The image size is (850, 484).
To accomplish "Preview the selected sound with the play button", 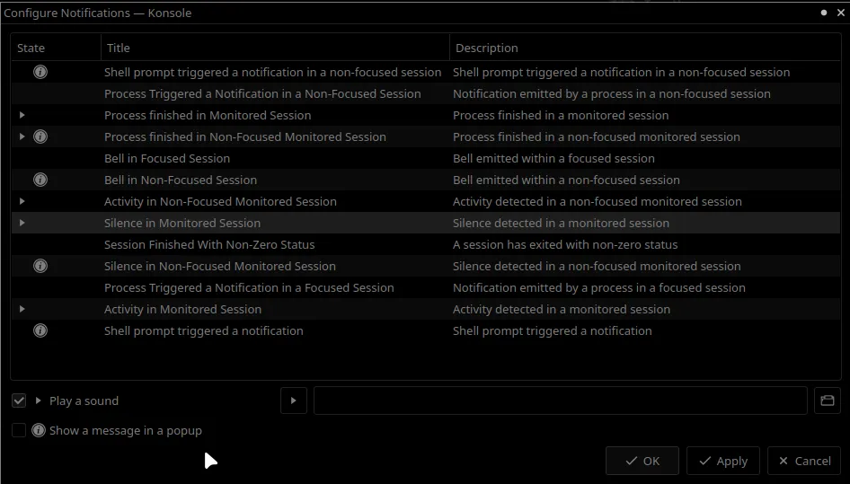I will [294, 400].
